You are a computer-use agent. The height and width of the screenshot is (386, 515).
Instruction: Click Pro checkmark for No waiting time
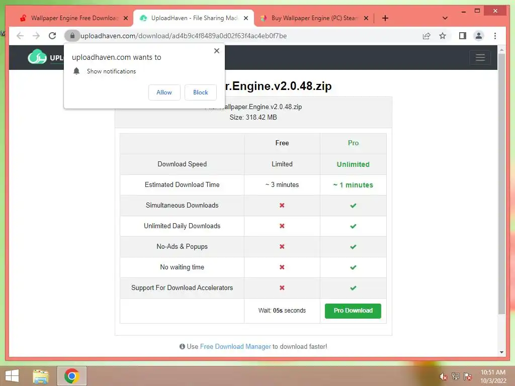tap(353, 268)
